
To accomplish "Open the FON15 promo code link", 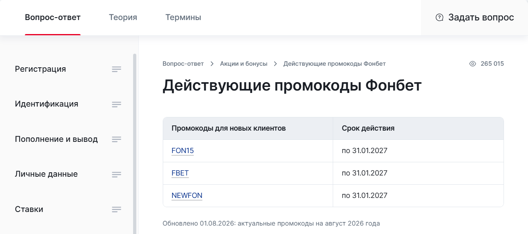I will pyautogui.click(x=182, y=151).
